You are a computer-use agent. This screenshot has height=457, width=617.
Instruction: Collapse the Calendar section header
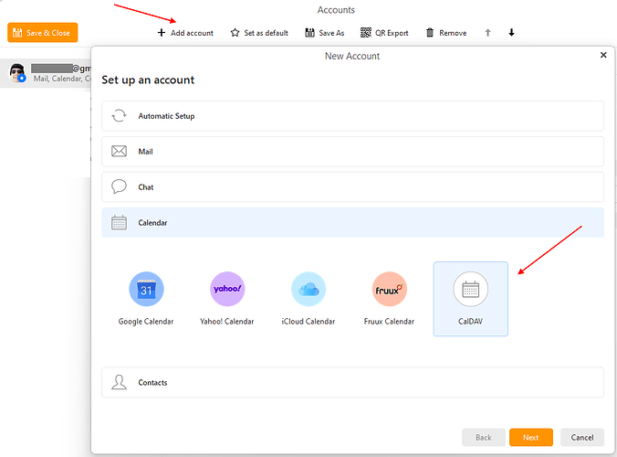(x=352, y=222)
